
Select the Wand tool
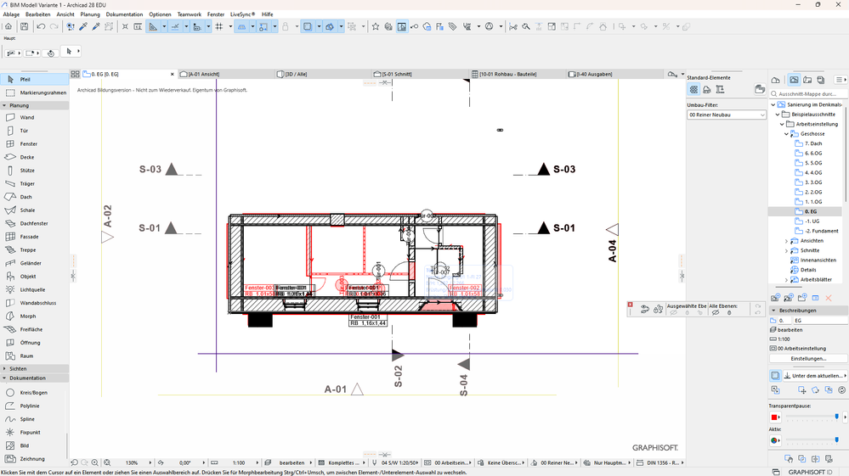26,117
